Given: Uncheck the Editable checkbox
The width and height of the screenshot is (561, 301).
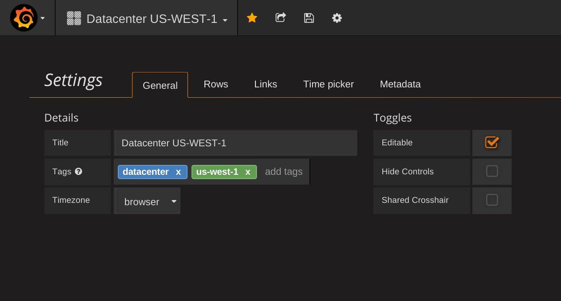Looking at the screenshot, I should click(x=492, y=143).
